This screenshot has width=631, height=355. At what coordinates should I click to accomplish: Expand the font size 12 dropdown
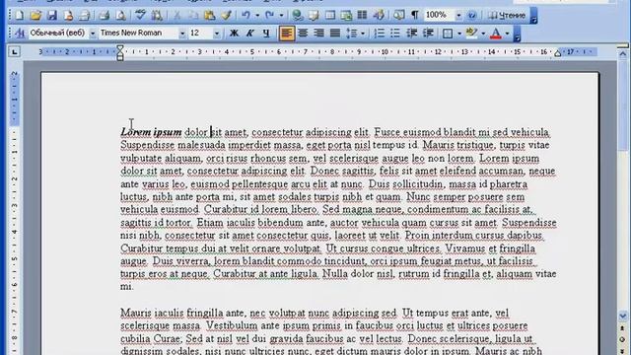click(x=217, y=33)
